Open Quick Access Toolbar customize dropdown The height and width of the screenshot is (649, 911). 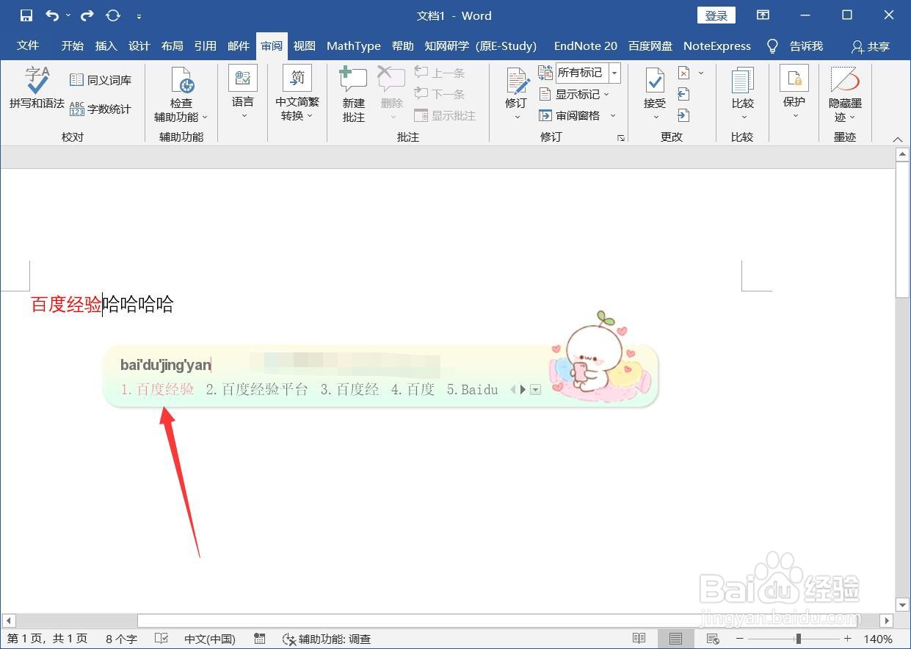pyautogui.click(x=139, y=16)
